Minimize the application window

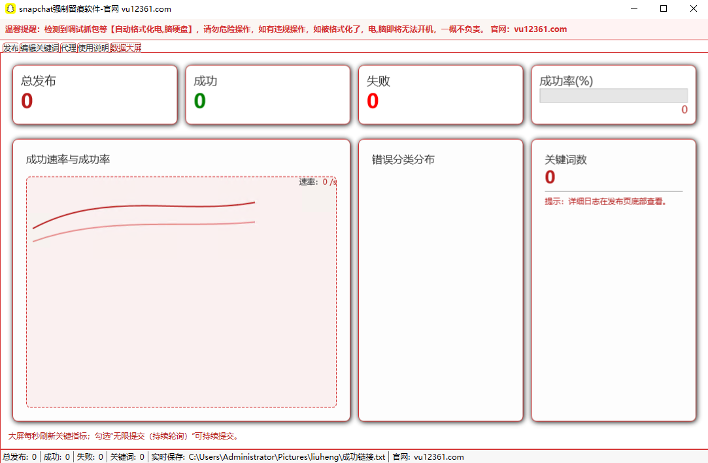(633, 8)
